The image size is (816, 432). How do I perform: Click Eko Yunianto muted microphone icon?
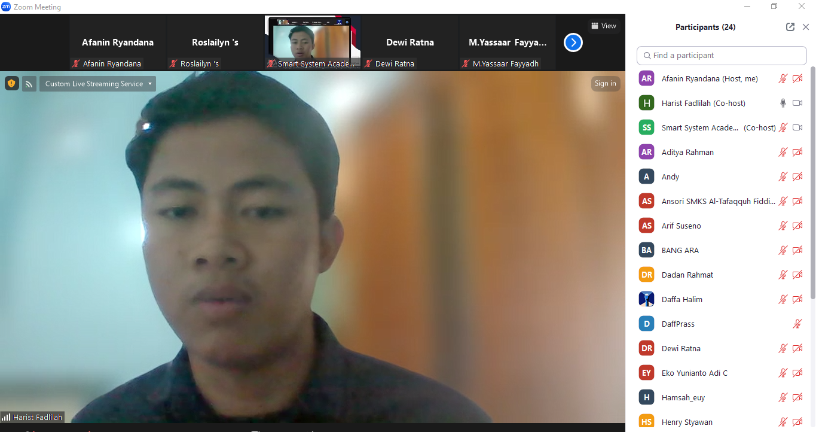(783, 373)
